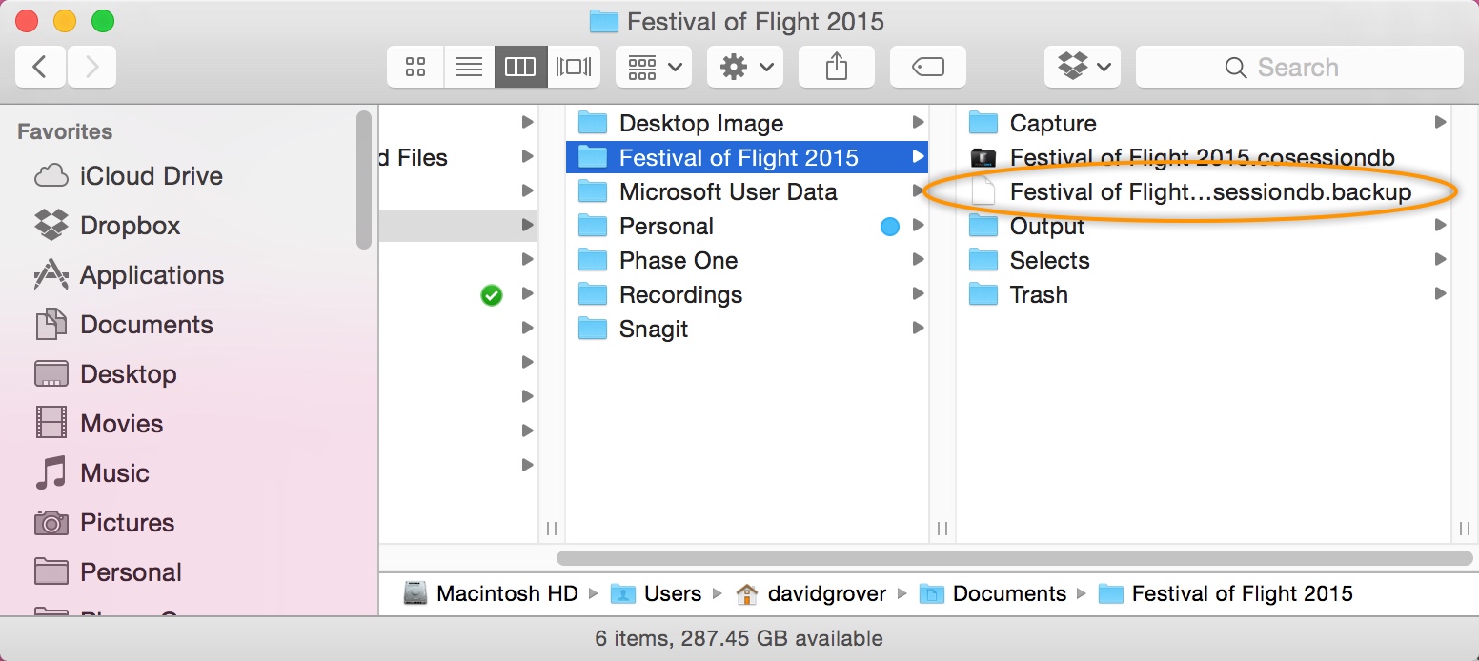Viewport: 1479px width, 661px height.
Task: Switch to Cover Flow view
Action: click(574, 67)
